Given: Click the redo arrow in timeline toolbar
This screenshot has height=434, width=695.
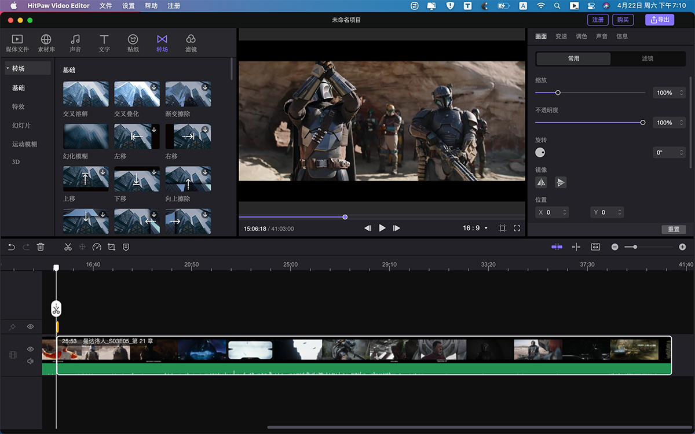Looking at the screenshot, I should coord(26,247).
